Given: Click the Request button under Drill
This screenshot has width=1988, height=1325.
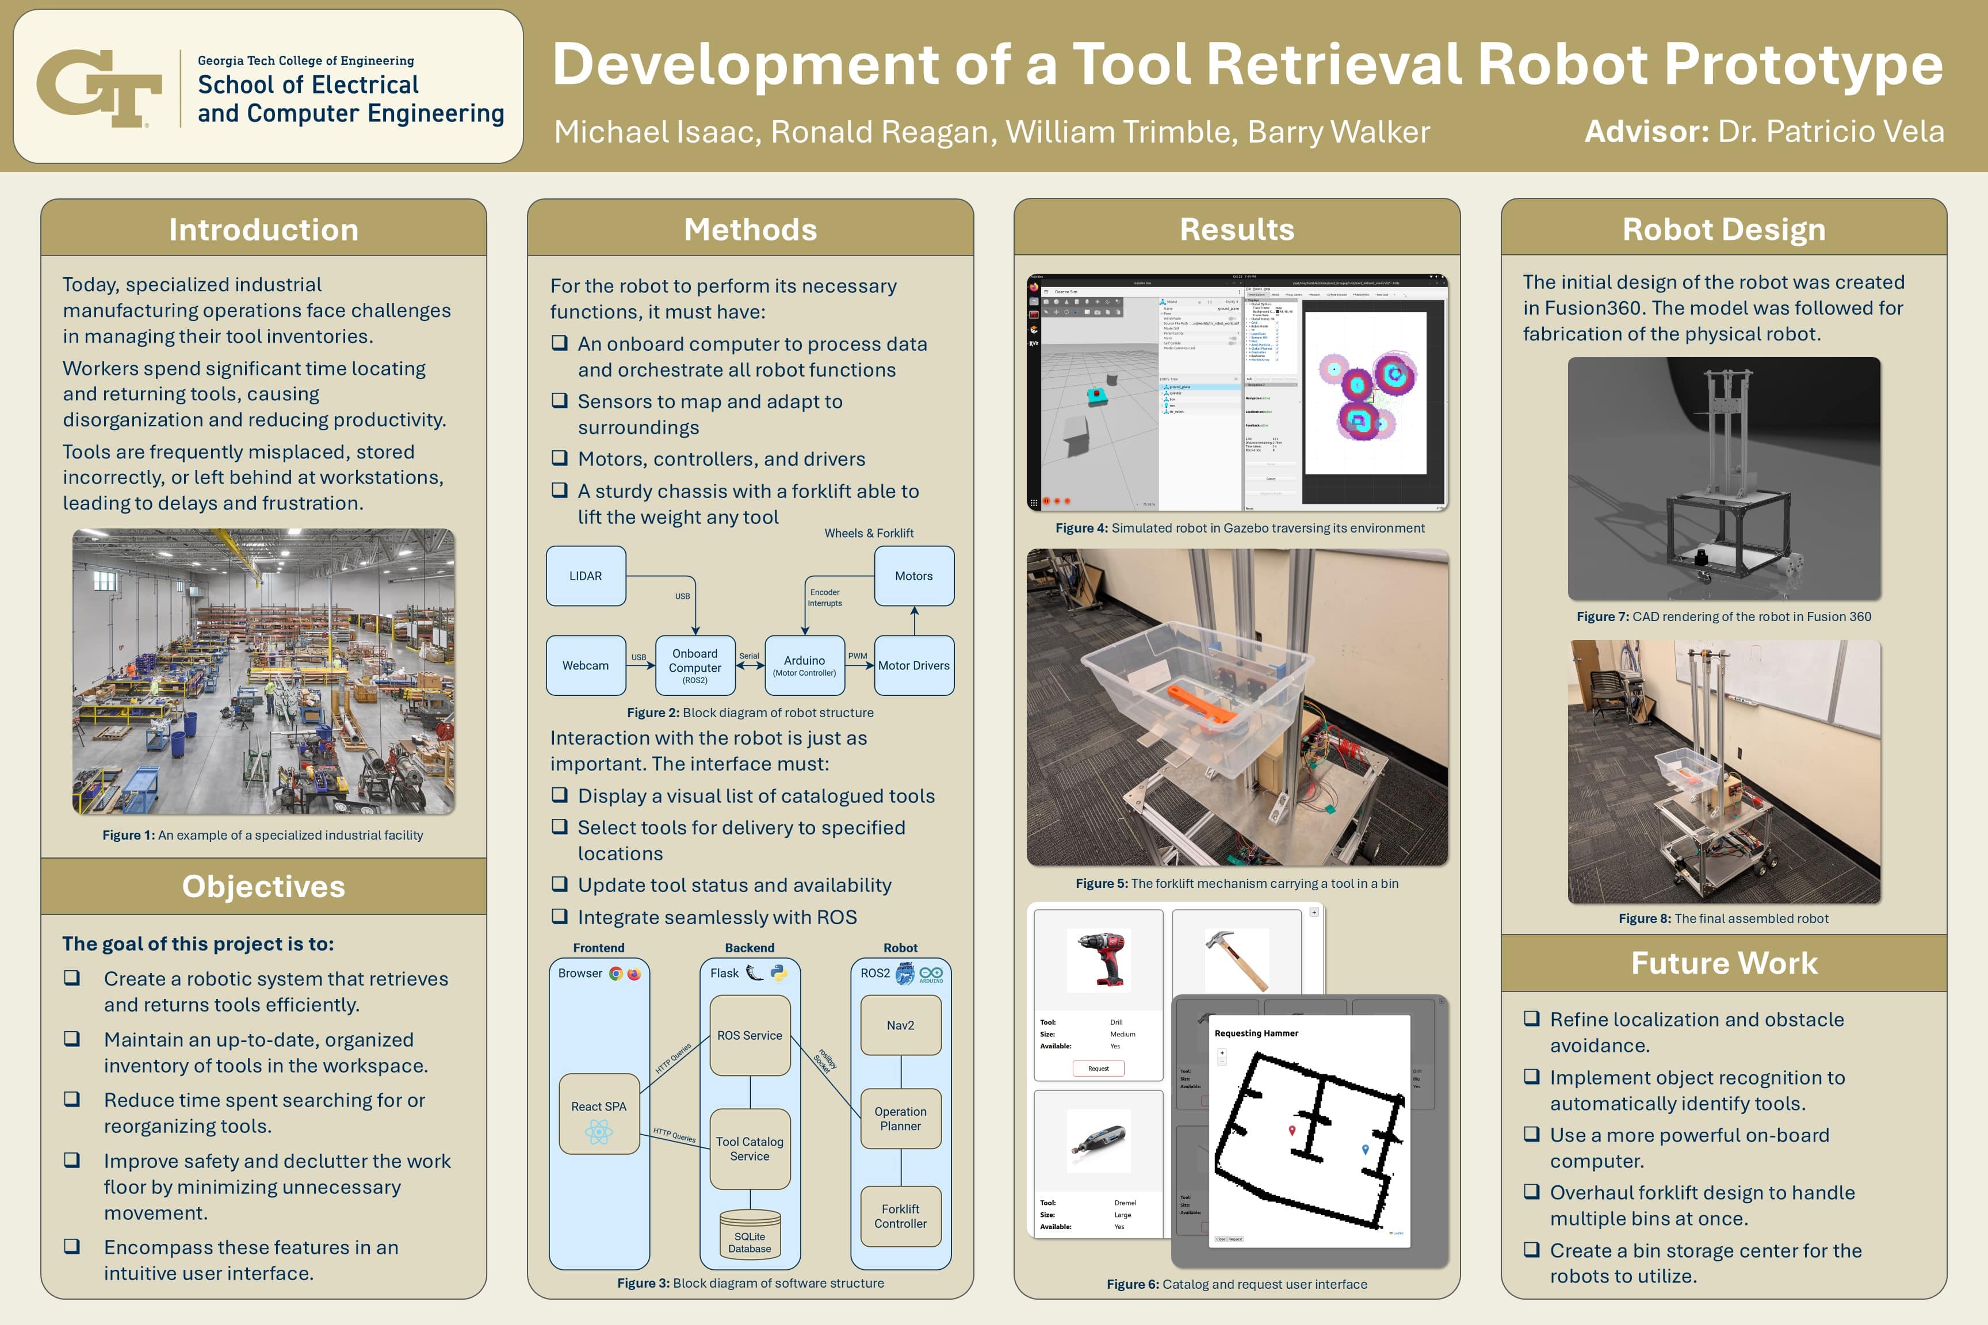Looking at the screenshot, I should [x=1098, y=1068].
